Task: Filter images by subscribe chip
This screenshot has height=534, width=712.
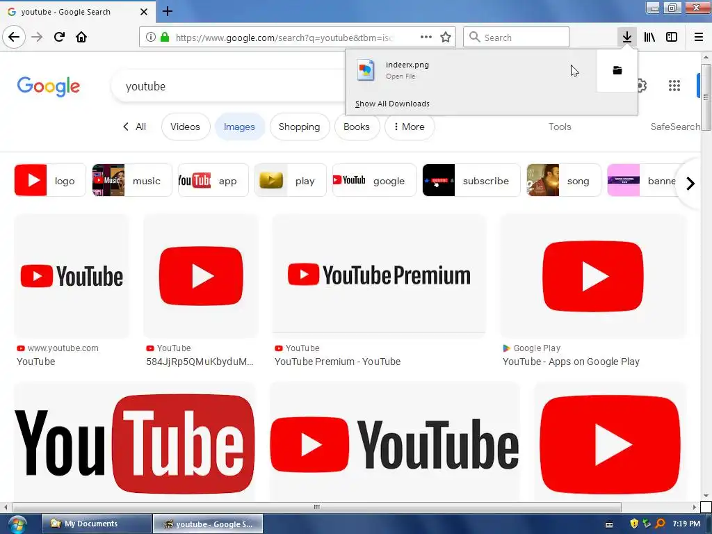Action: [x=471, y=180]
